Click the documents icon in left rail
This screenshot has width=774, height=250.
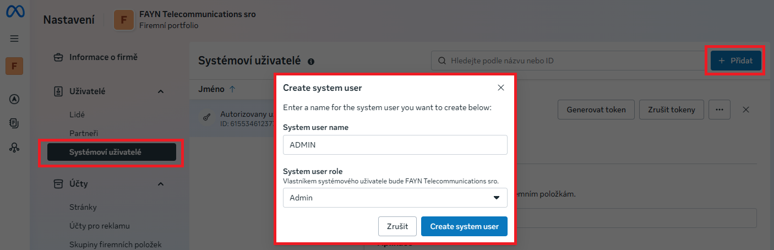[x=14, y=123]
